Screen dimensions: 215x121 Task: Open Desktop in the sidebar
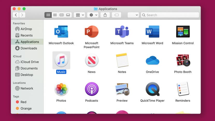coord(27,75)
